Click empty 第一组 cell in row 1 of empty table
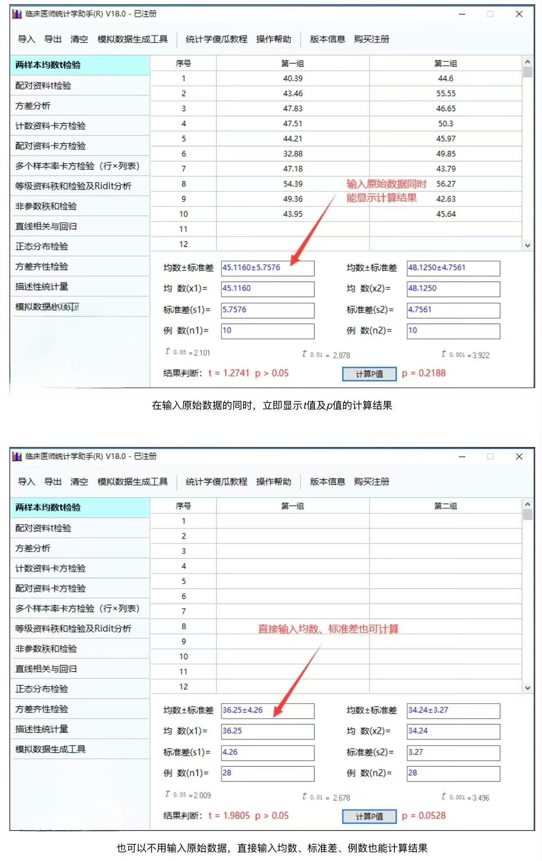 [x=293, y=521]
